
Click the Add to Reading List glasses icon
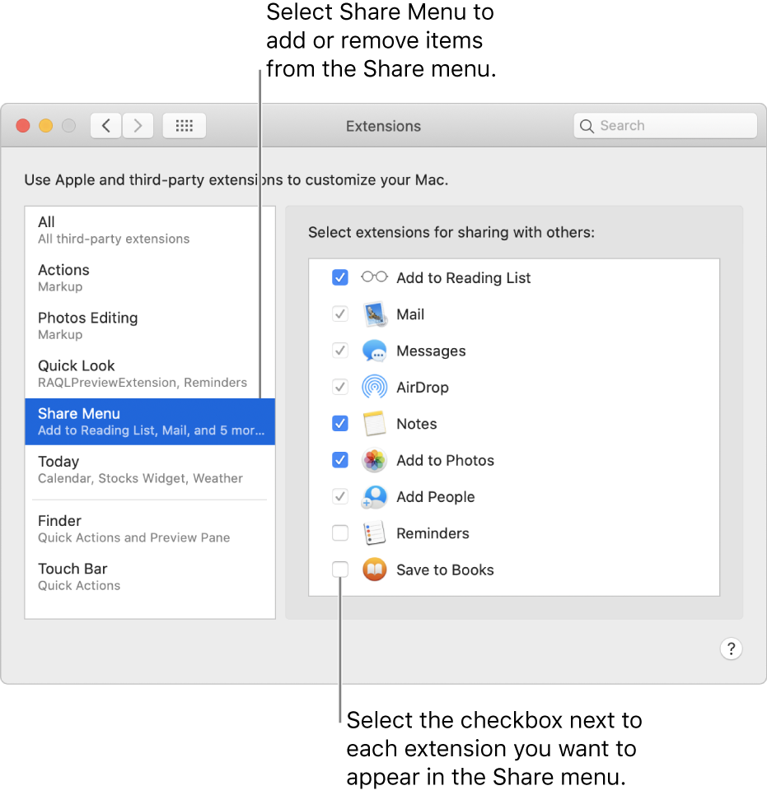click(x=374, y=277)
